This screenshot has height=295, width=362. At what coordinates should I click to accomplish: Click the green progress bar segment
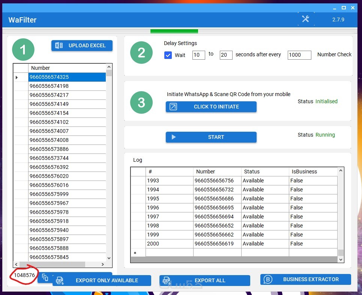click(x=174, y=31)
